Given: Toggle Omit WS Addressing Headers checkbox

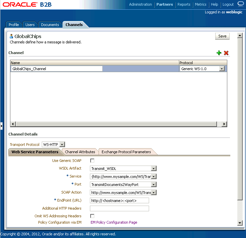Looking at the screenshot, I should (x=92, y=216).
